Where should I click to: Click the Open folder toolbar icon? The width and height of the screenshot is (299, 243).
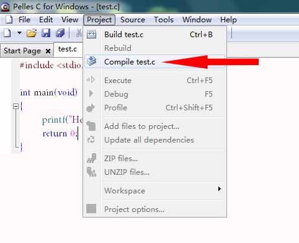[x=32, y=33]
